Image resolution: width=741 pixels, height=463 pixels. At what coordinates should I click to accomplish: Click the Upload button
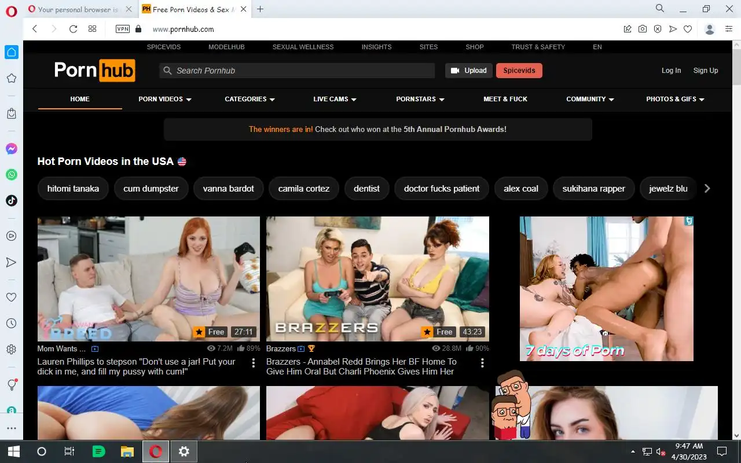point(469,71)
